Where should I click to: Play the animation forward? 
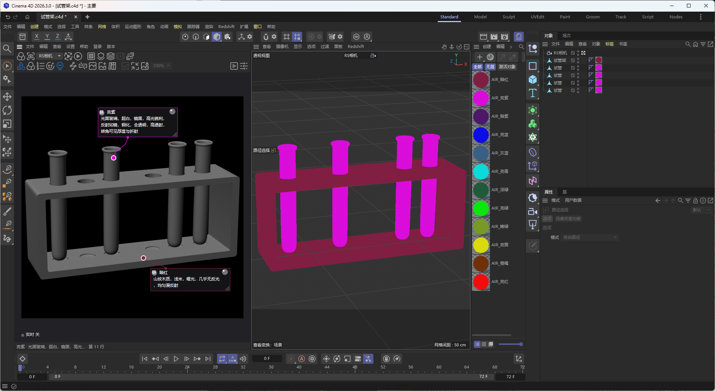(176, 359)
